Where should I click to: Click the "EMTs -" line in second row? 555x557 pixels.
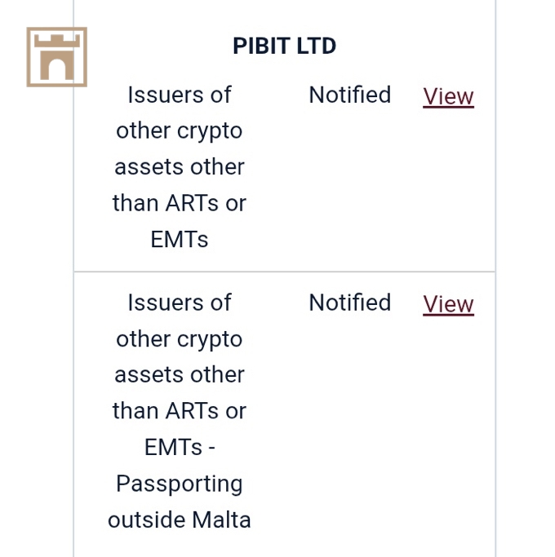point(180,447)
